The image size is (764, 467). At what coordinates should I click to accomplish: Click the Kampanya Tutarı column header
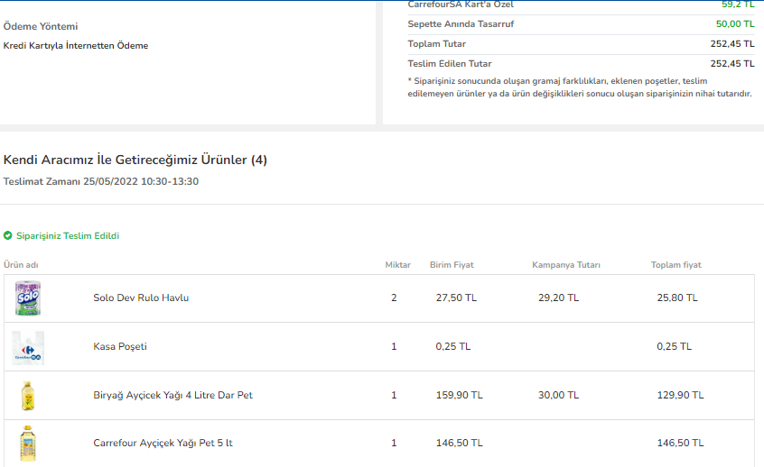[565, 265]
